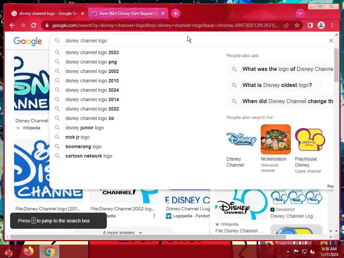
Task: Click the large blue Disney Channel logo image
Action: coord(48,169)
